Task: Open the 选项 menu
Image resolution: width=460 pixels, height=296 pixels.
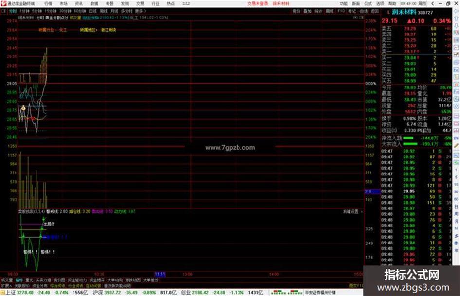Action: pyautogui.click(x=380, y=3)
